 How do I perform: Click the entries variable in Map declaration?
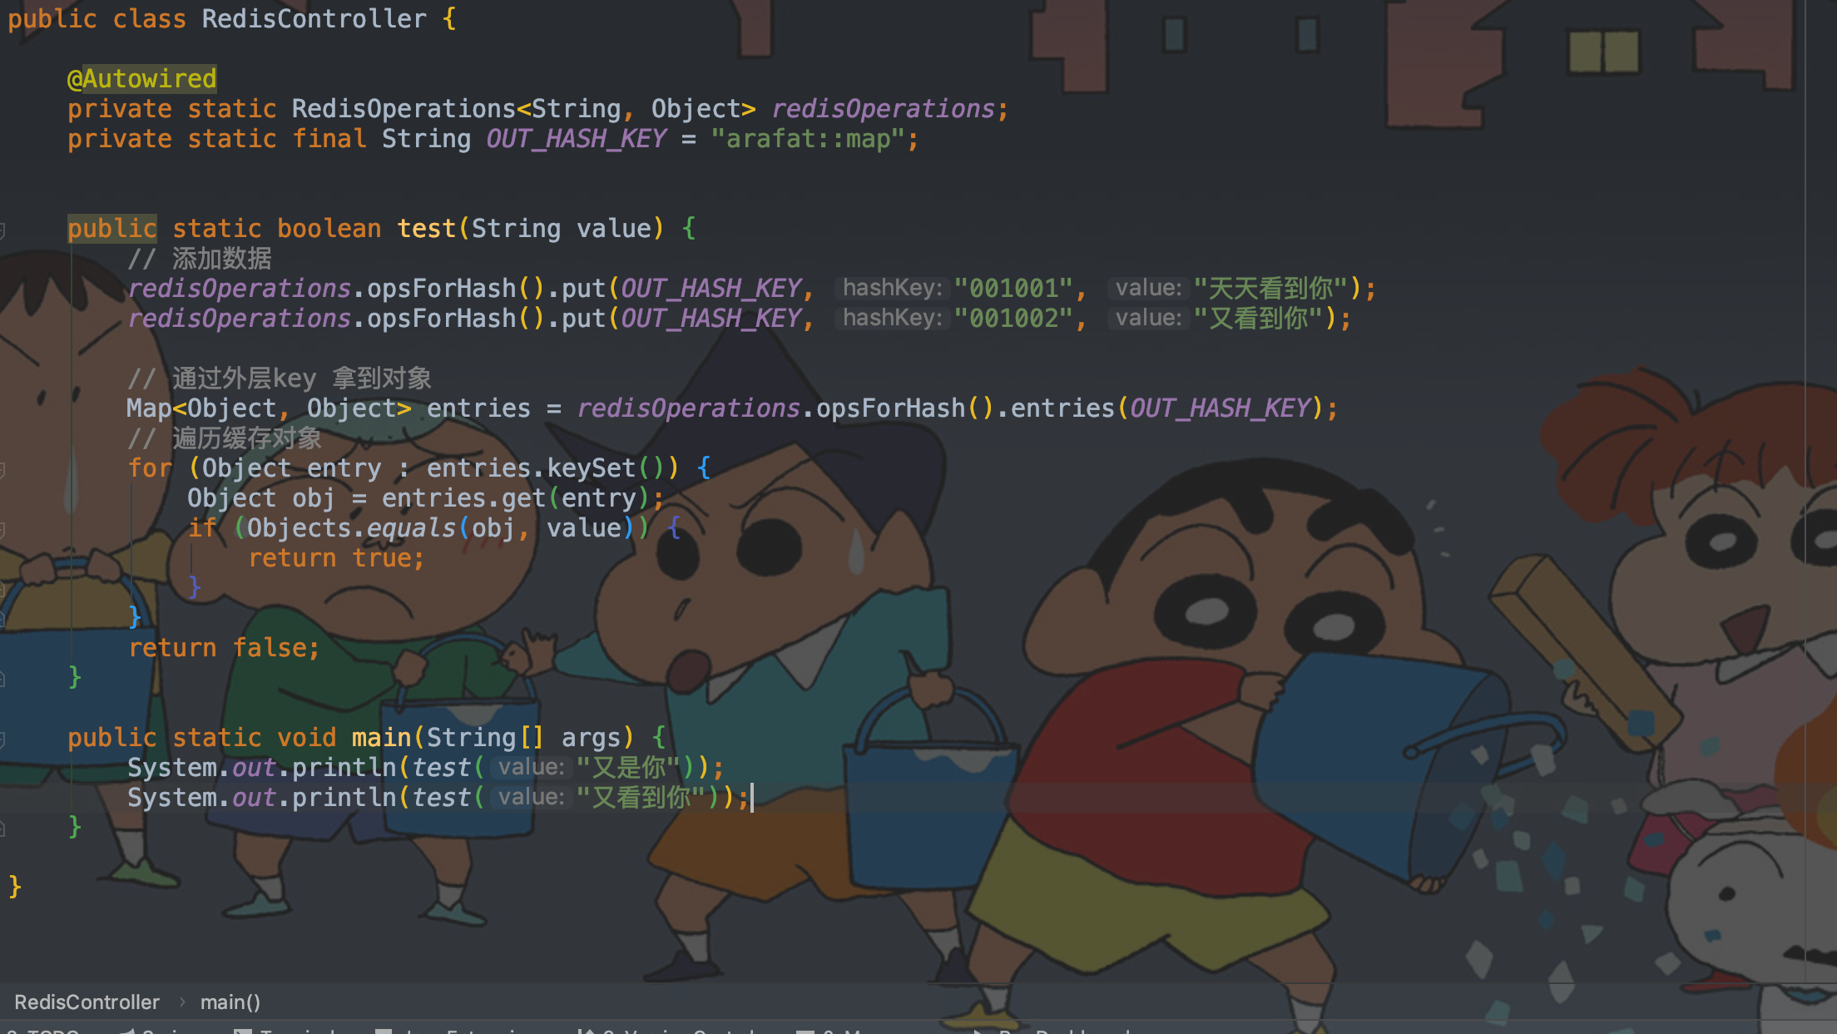(x=478, y=408)
